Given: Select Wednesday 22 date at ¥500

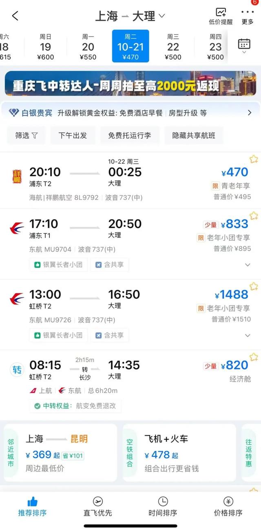Looking at the screenshot, I should tap(173, 47).
